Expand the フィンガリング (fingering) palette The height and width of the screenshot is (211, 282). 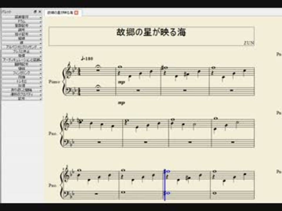(x=22, y=73)
